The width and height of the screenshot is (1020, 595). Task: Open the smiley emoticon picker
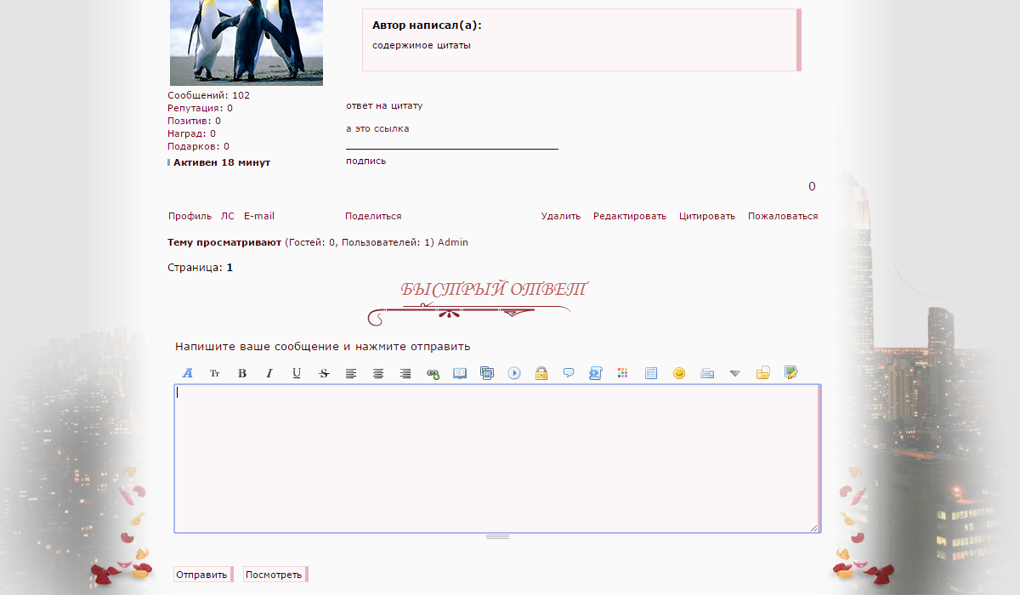[679, 373]
